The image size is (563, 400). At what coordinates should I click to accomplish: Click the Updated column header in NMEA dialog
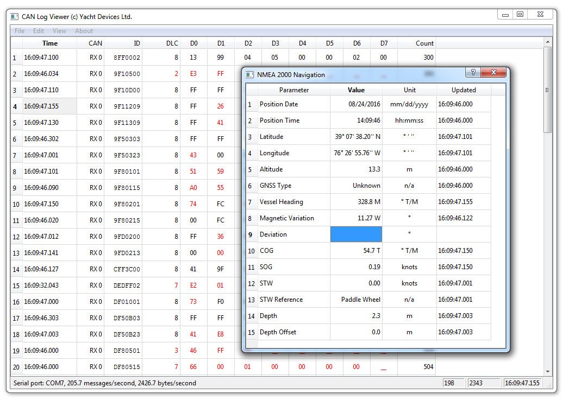click(464, 90)
